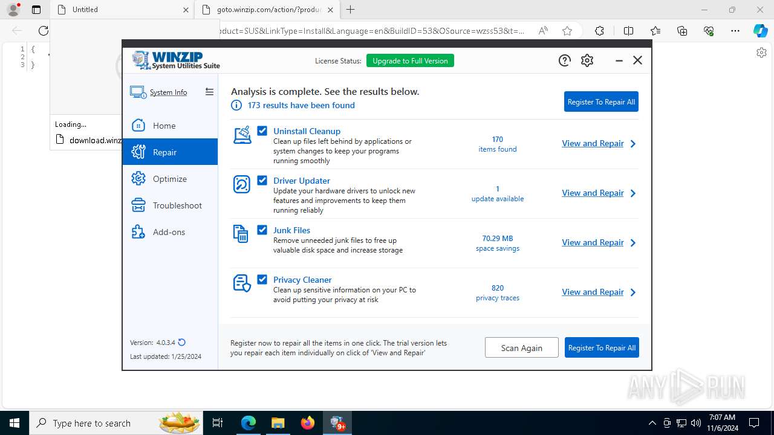
Task: Click the Junk Files document icon
Action: pyautogui.click(x=241, y=234)
